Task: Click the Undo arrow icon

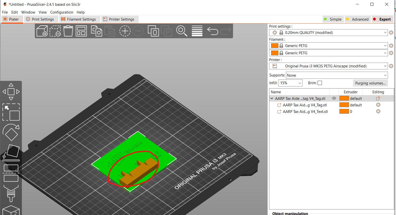Action: point(213,31)
